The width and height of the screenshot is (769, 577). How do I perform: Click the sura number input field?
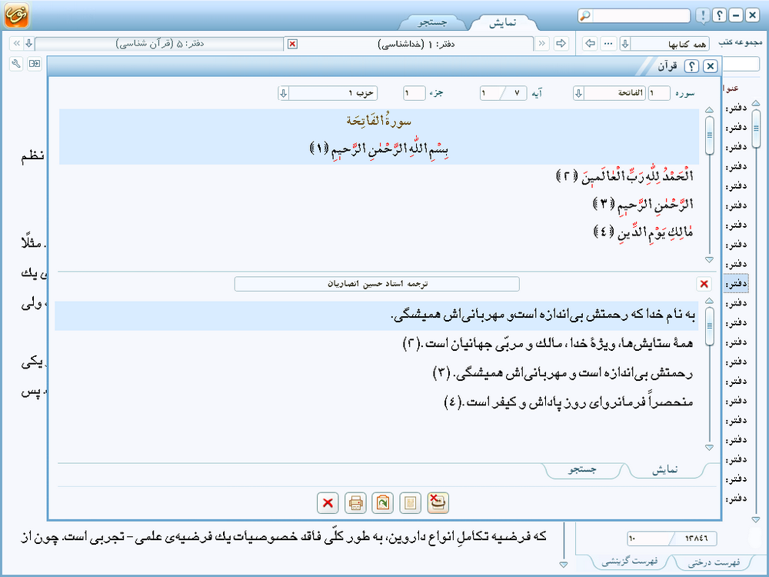tap(659, 93)
